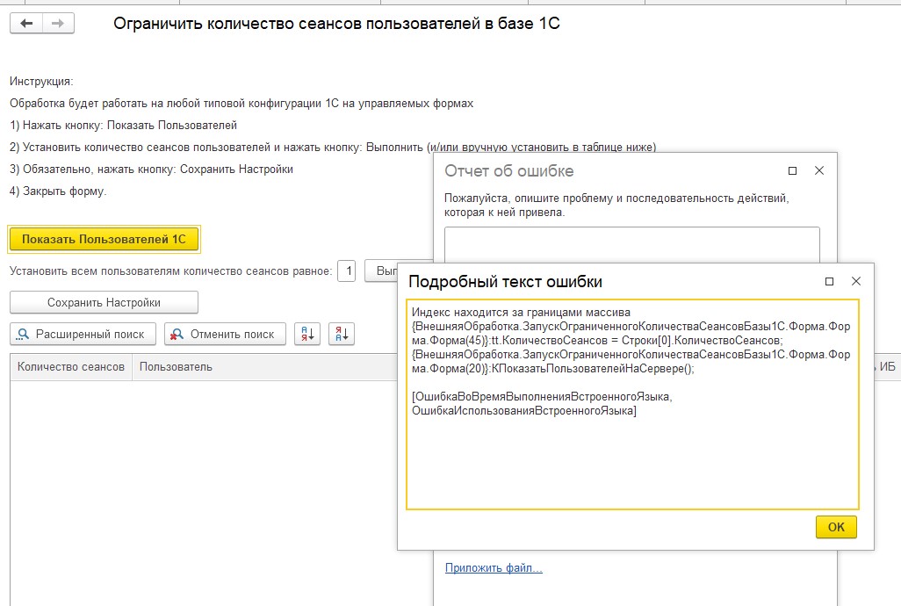This screenshot has height=606, width=901.
Task: Maximize the Подробный текст ошибки dialog
Action: point(829,281)
